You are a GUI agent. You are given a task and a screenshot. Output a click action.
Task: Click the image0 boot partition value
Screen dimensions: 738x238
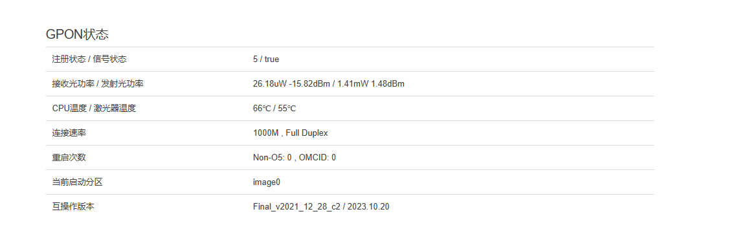267,182
